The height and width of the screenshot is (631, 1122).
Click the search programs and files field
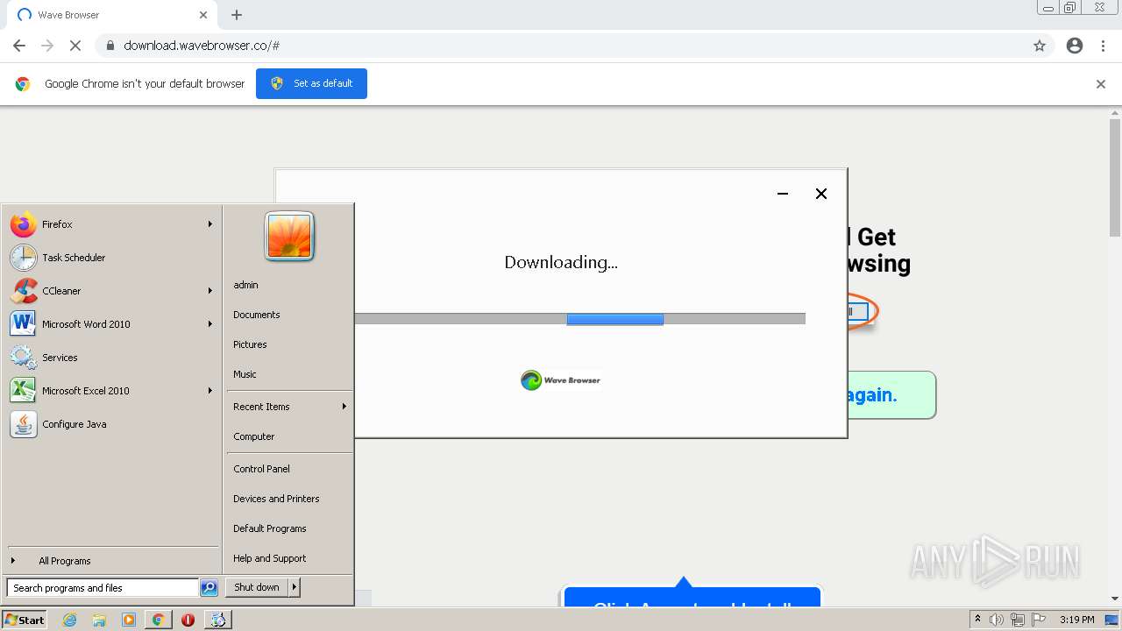pos(103,588)
